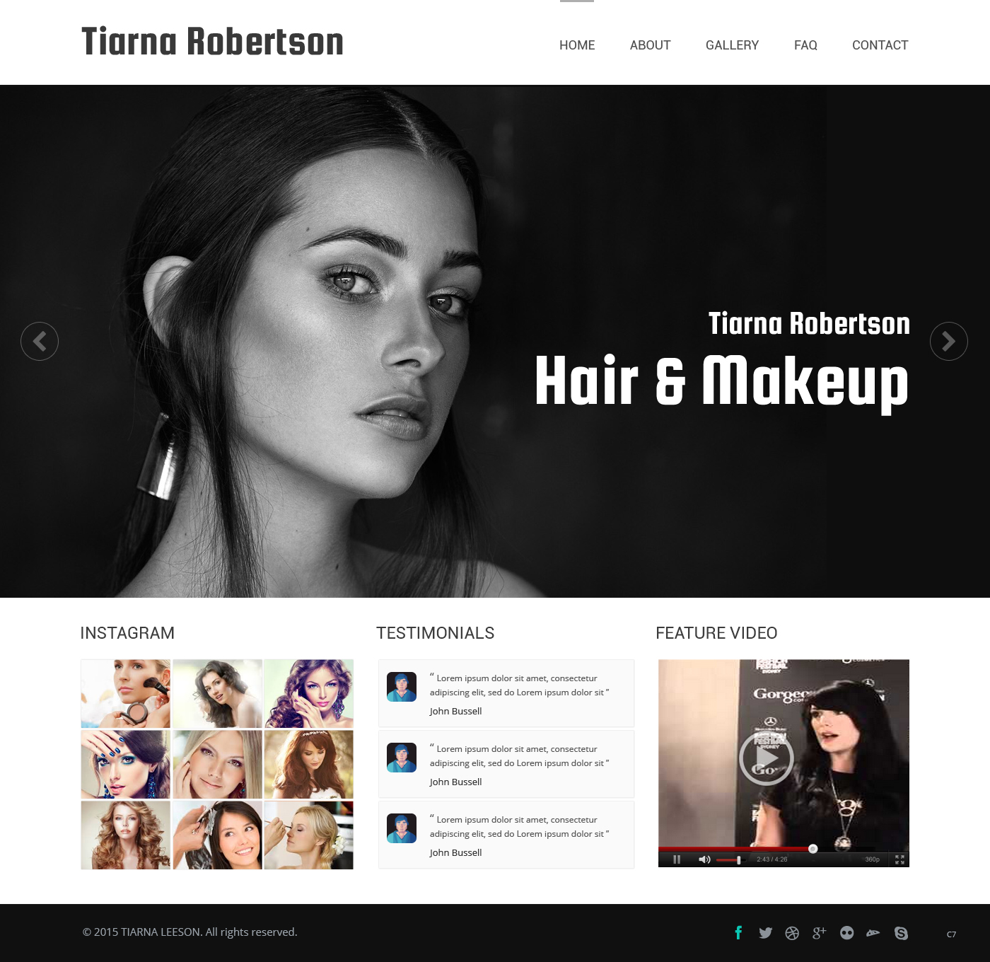Switch the feature video to fullscreen
The height and width of the screenshot is (962, 990).
pos(899,859)
